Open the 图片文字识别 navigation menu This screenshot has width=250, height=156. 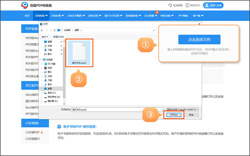113,16
